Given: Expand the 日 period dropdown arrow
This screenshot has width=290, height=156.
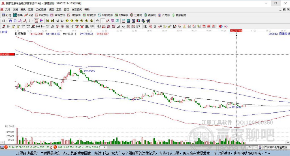Looking at the screenshot, I should (6, 21).
